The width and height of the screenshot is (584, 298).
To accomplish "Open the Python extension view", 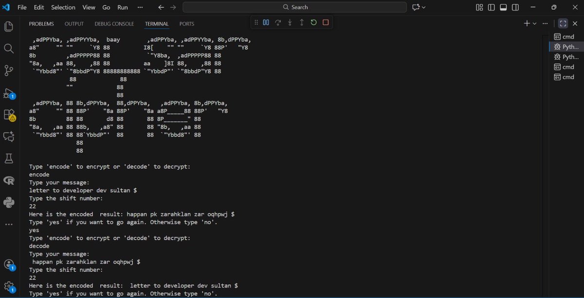I will (x=8, y=202).
